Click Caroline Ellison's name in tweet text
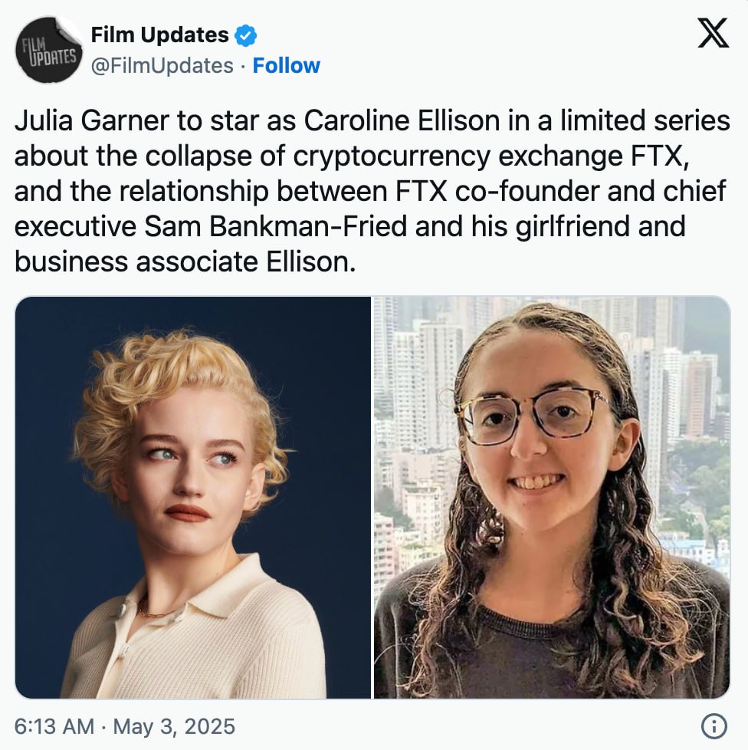 402,120
